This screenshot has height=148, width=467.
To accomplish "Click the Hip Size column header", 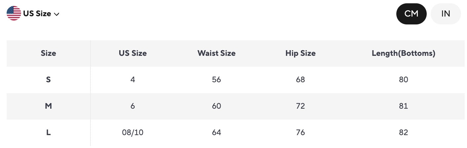I will pyautogui.click(x=301, y=53).
